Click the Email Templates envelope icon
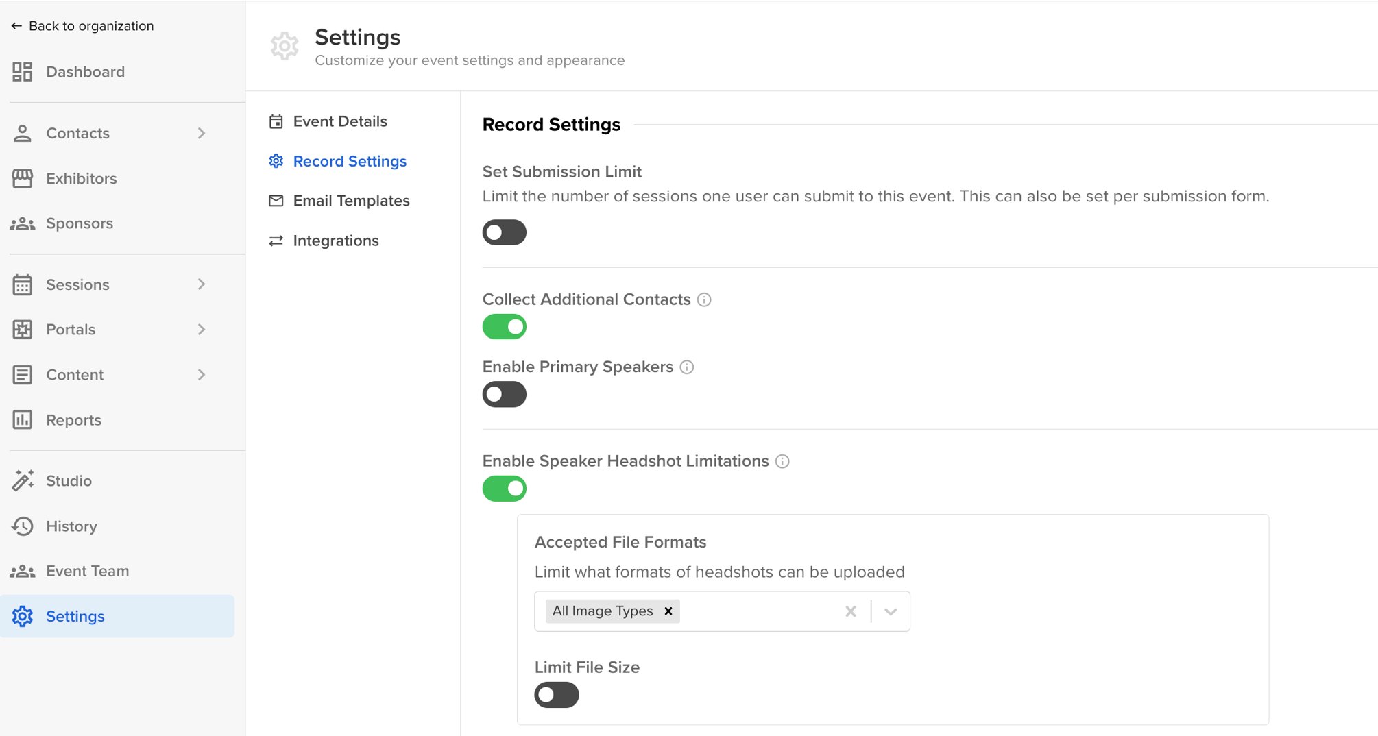 point(276,200)
